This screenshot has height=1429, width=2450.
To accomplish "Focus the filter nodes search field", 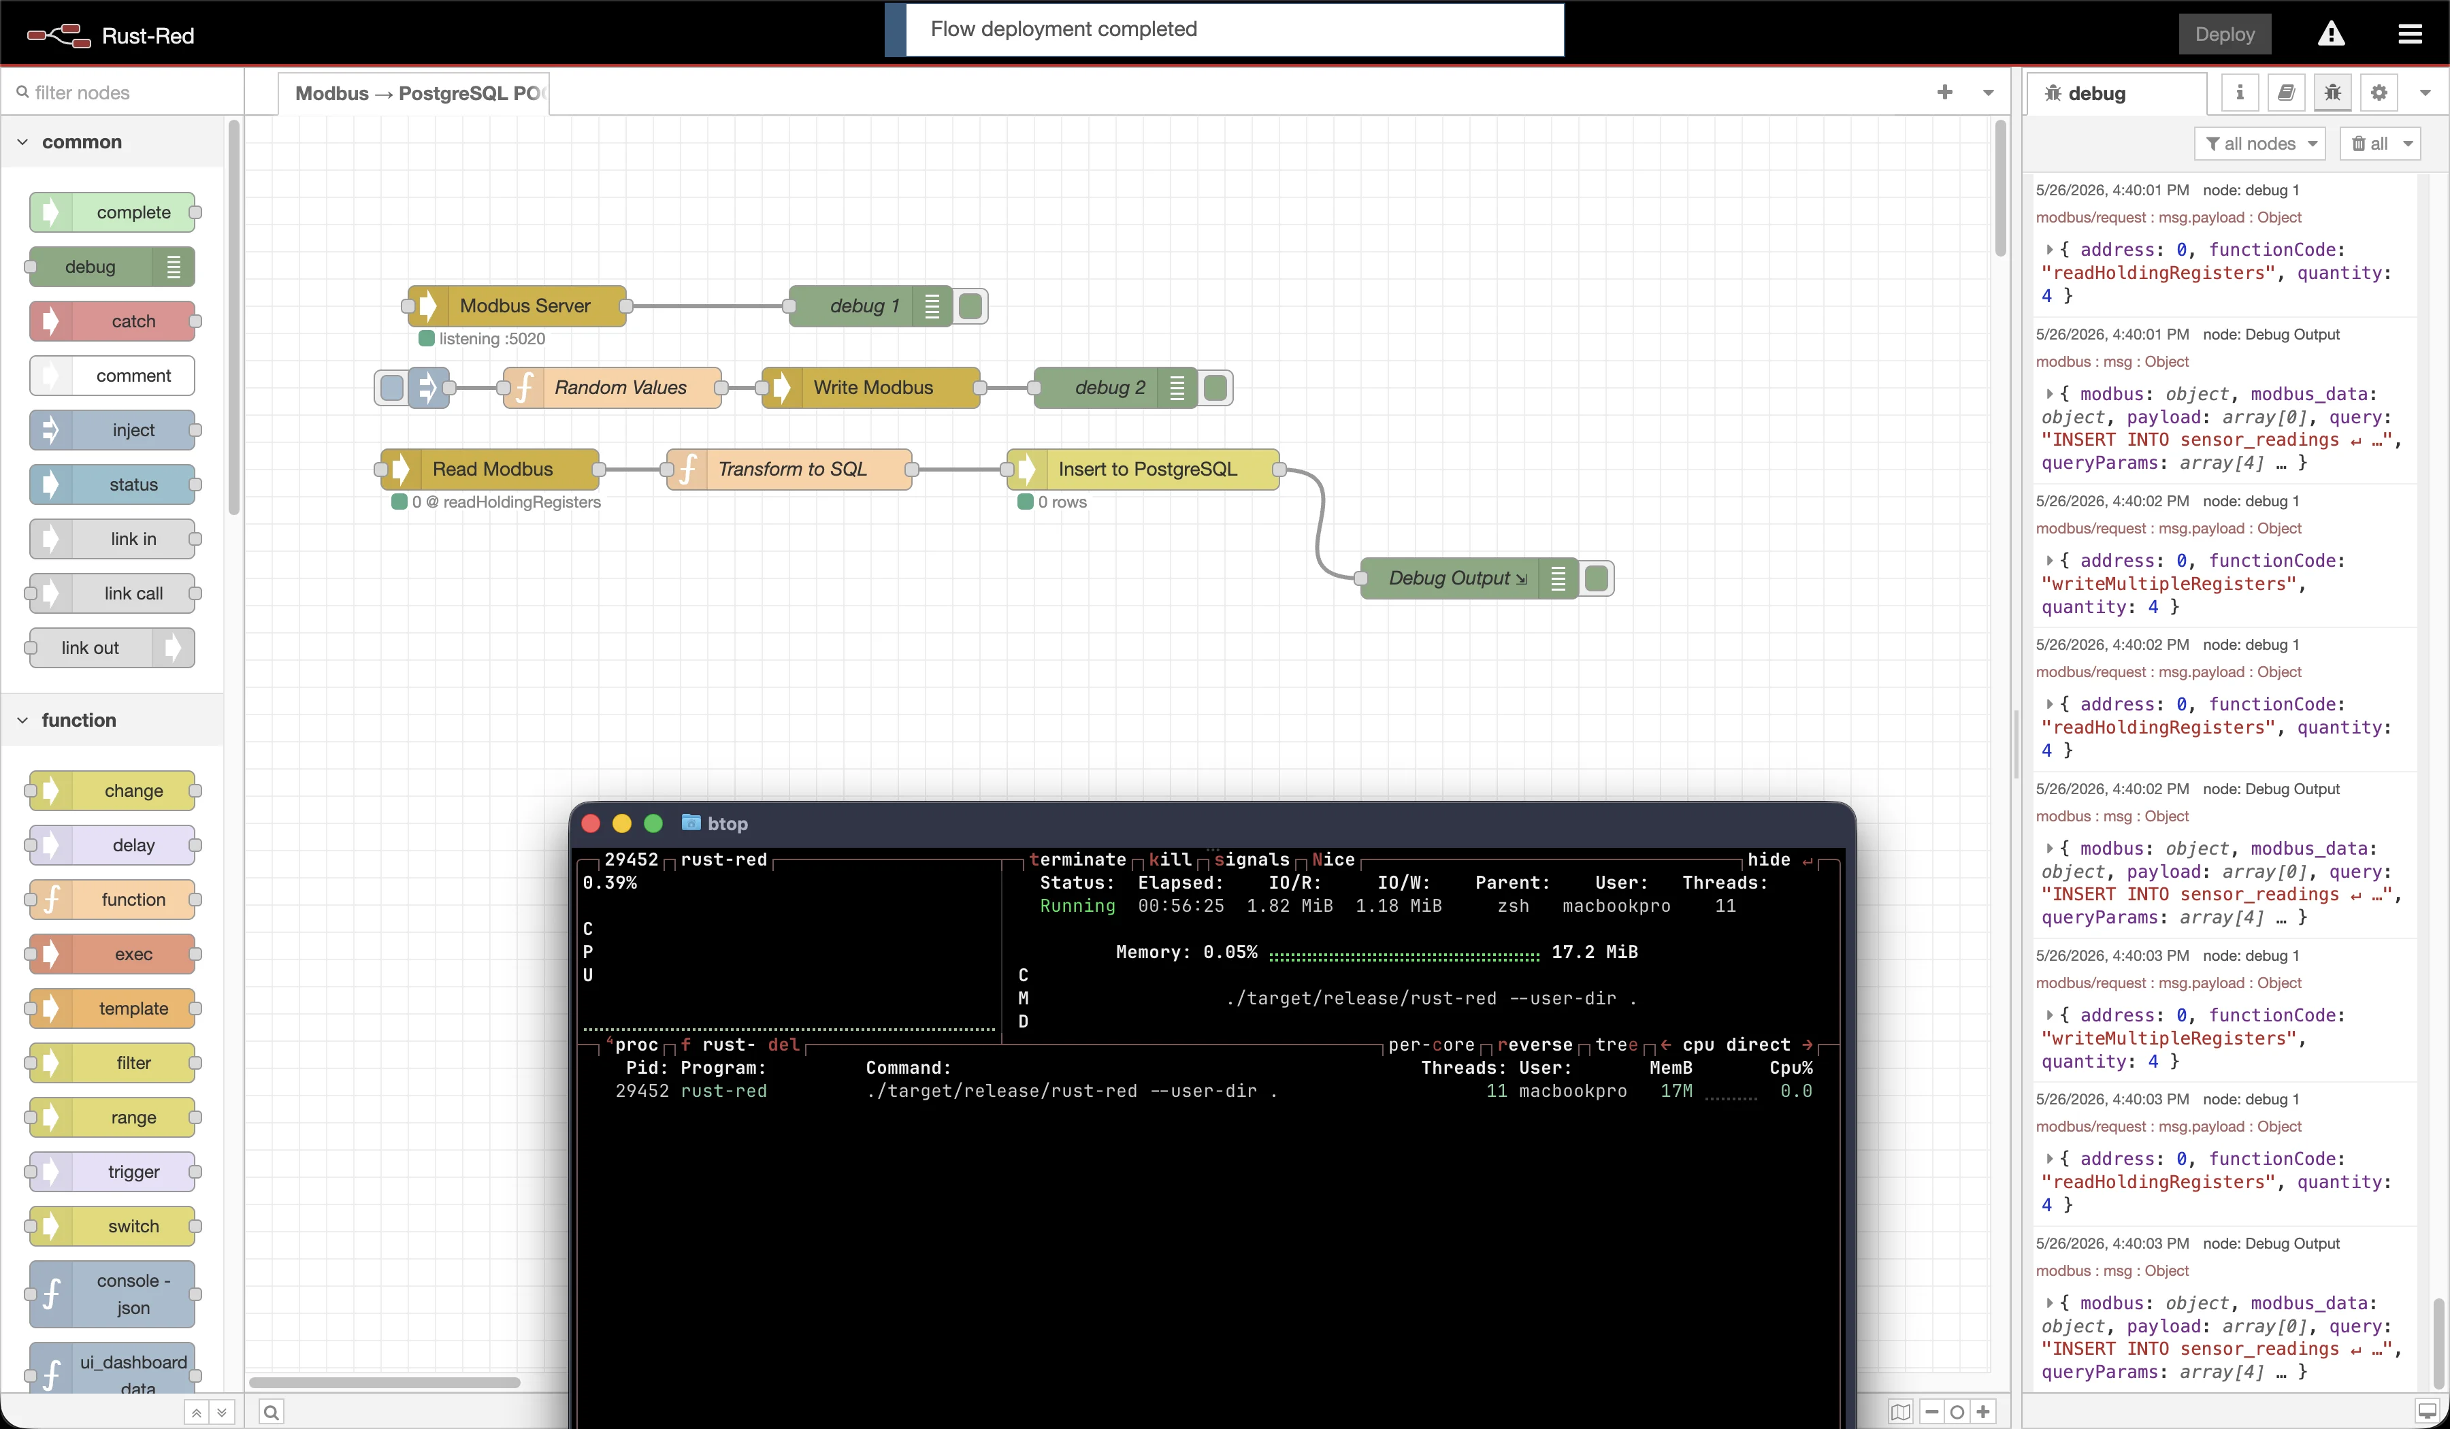I will [x=122, y=93].
